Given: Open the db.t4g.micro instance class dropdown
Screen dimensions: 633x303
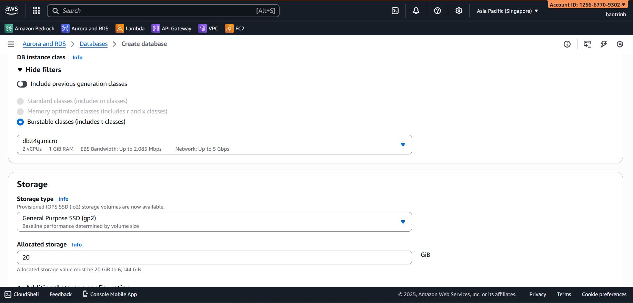Looking at the screenshot, I should tap(214, 145).
